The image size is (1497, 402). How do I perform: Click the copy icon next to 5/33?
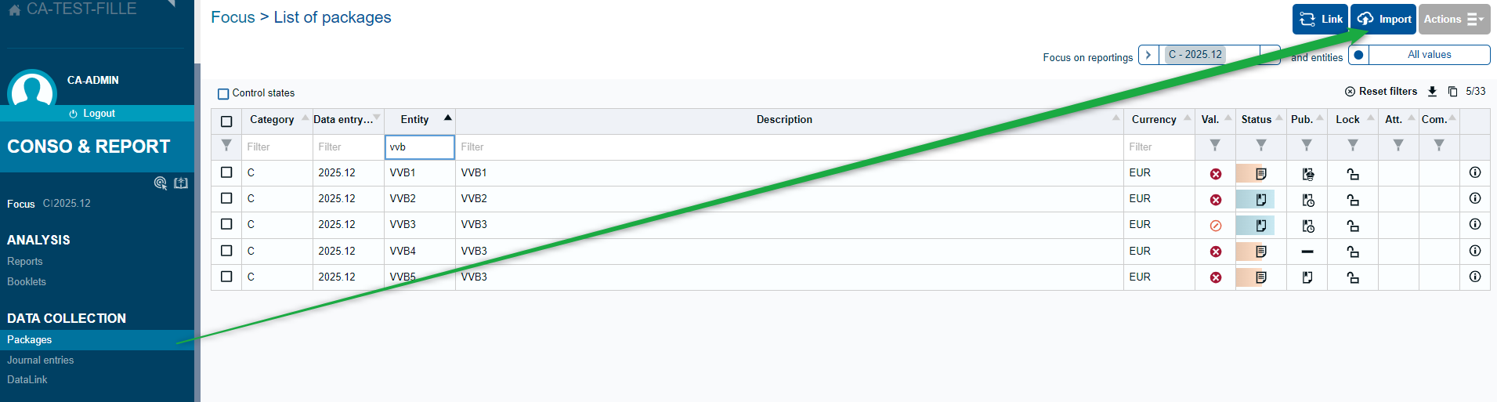tap(1452, 92)
